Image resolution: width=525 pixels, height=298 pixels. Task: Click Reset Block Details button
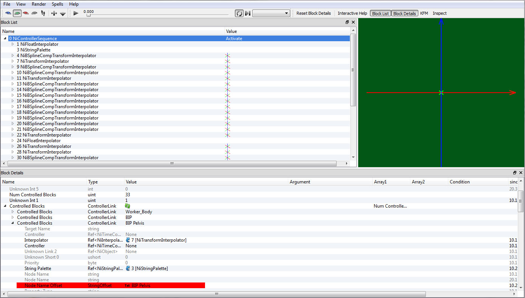(313, 13)
